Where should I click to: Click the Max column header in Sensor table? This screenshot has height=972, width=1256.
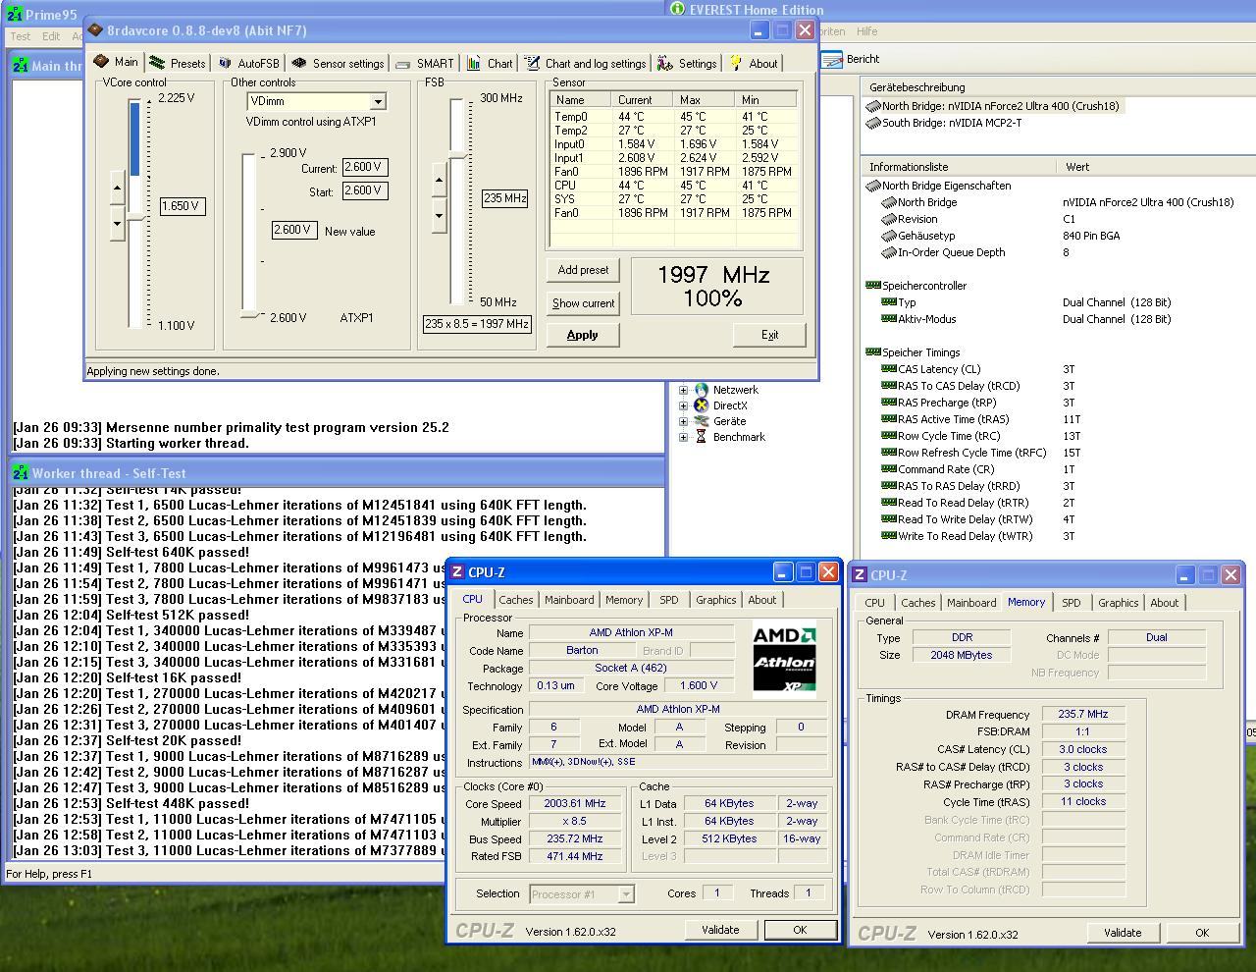[705, 100]
